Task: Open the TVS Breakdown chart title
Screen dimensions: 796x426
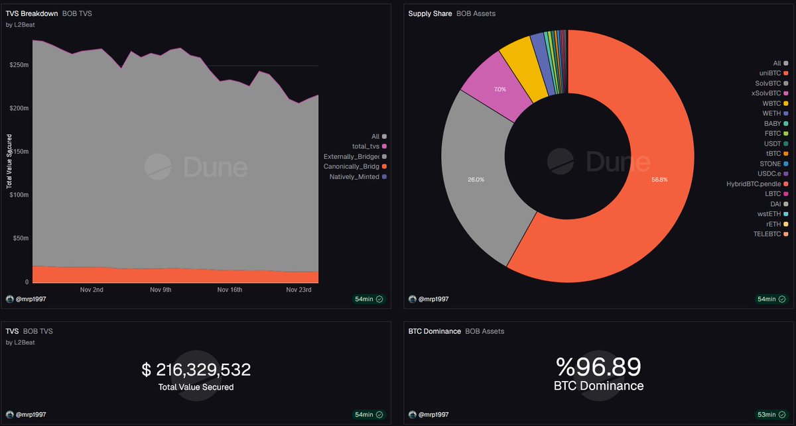Action: click(31, 13)
